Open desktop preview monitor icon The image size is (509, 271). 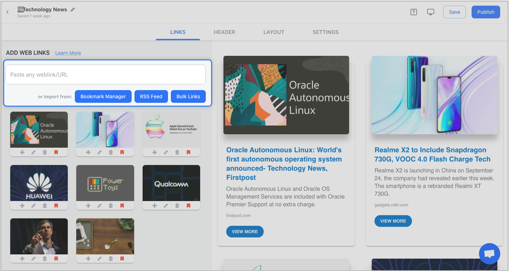431,12
